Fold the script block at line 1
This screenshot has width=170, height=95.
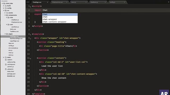point(31,7)
